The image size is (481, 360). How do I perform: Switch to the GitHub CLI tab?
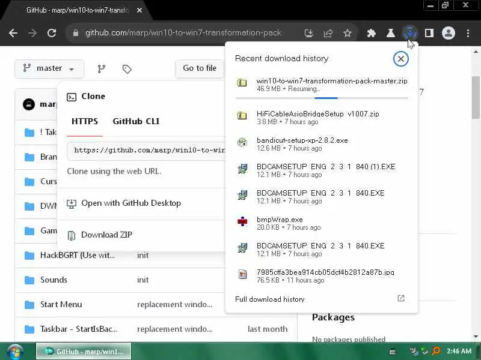(x=136, y=122)
